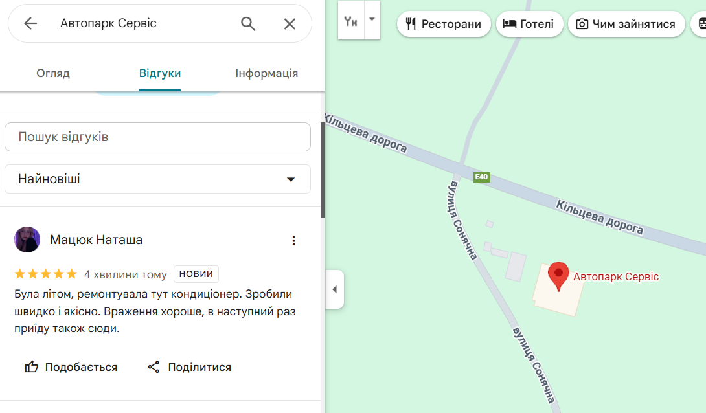
Task: Expand the input tools dropdown arrow
Action: (x=372, y=20)
